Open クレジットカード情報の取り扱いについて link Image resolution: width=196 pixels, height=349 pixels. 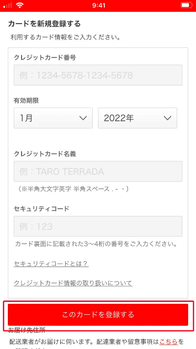click(73, 283)
